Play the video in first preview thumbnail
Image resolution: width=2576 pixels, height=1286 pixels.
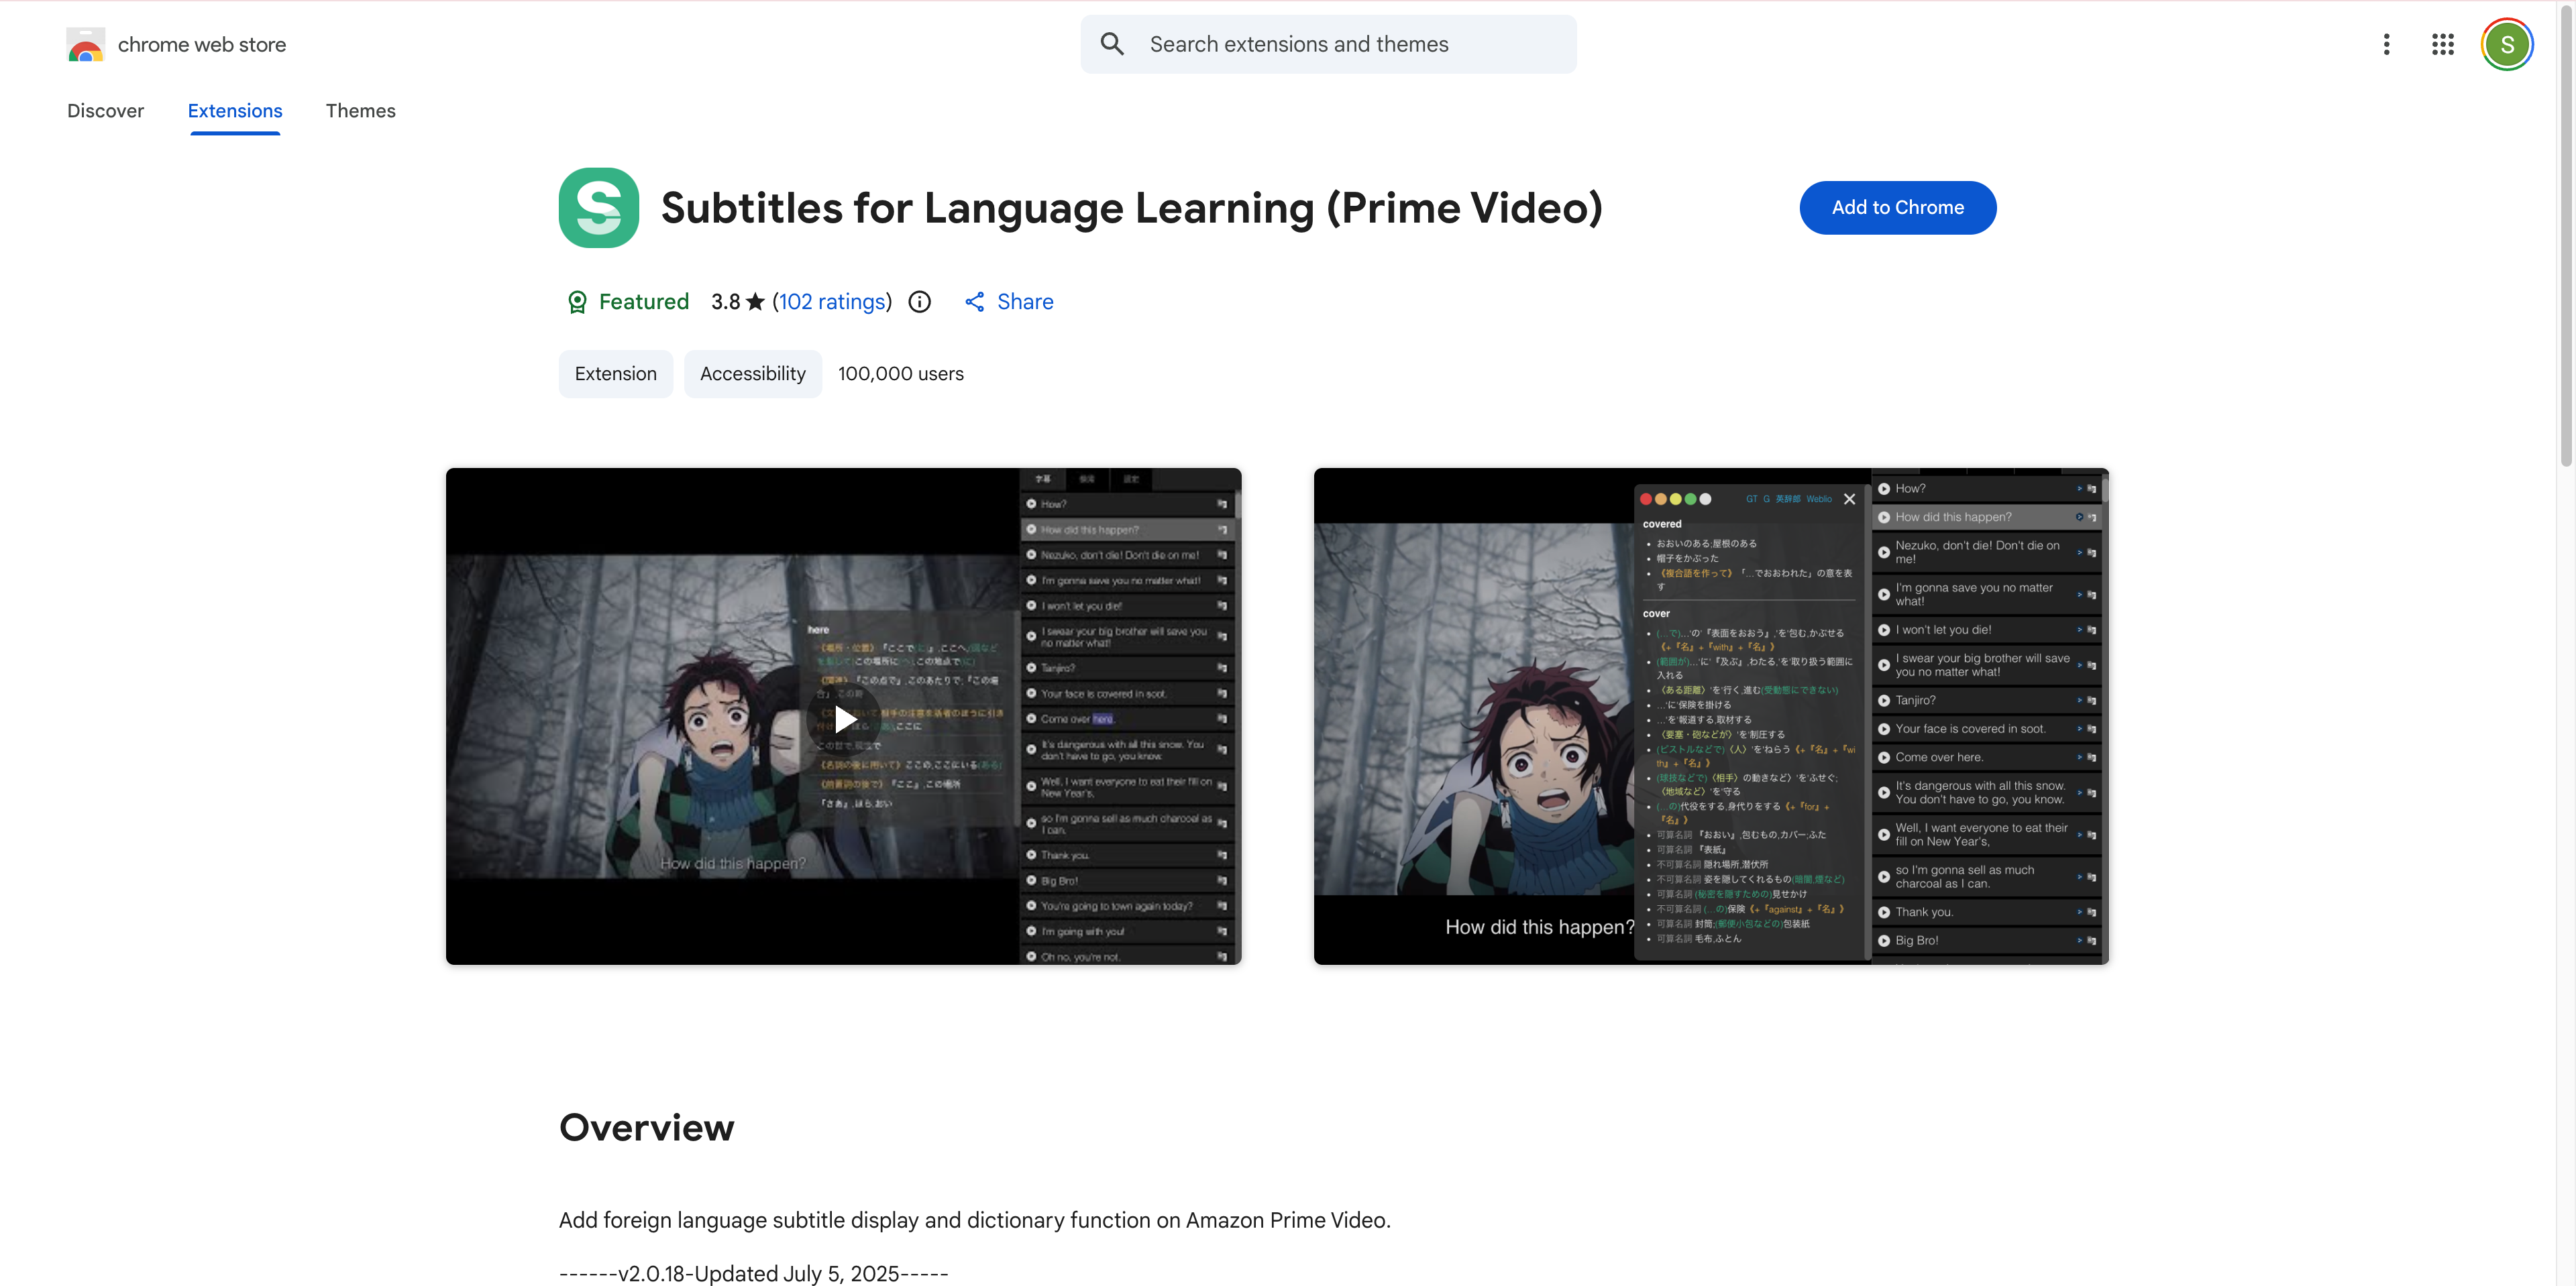(844, 719)
